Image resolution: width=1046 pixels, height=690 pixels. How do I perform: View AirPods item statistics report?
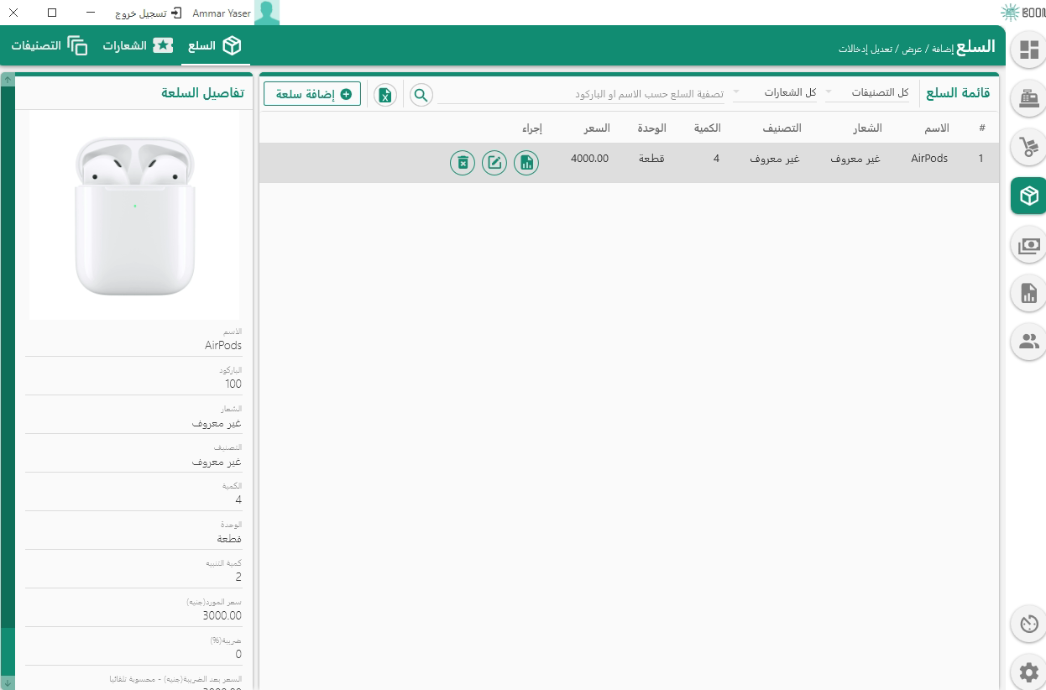coord(526,163)
